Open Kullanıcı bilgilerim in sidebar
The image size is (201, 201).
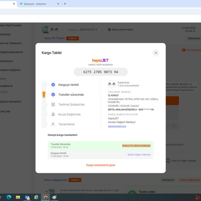coord(10,70)
